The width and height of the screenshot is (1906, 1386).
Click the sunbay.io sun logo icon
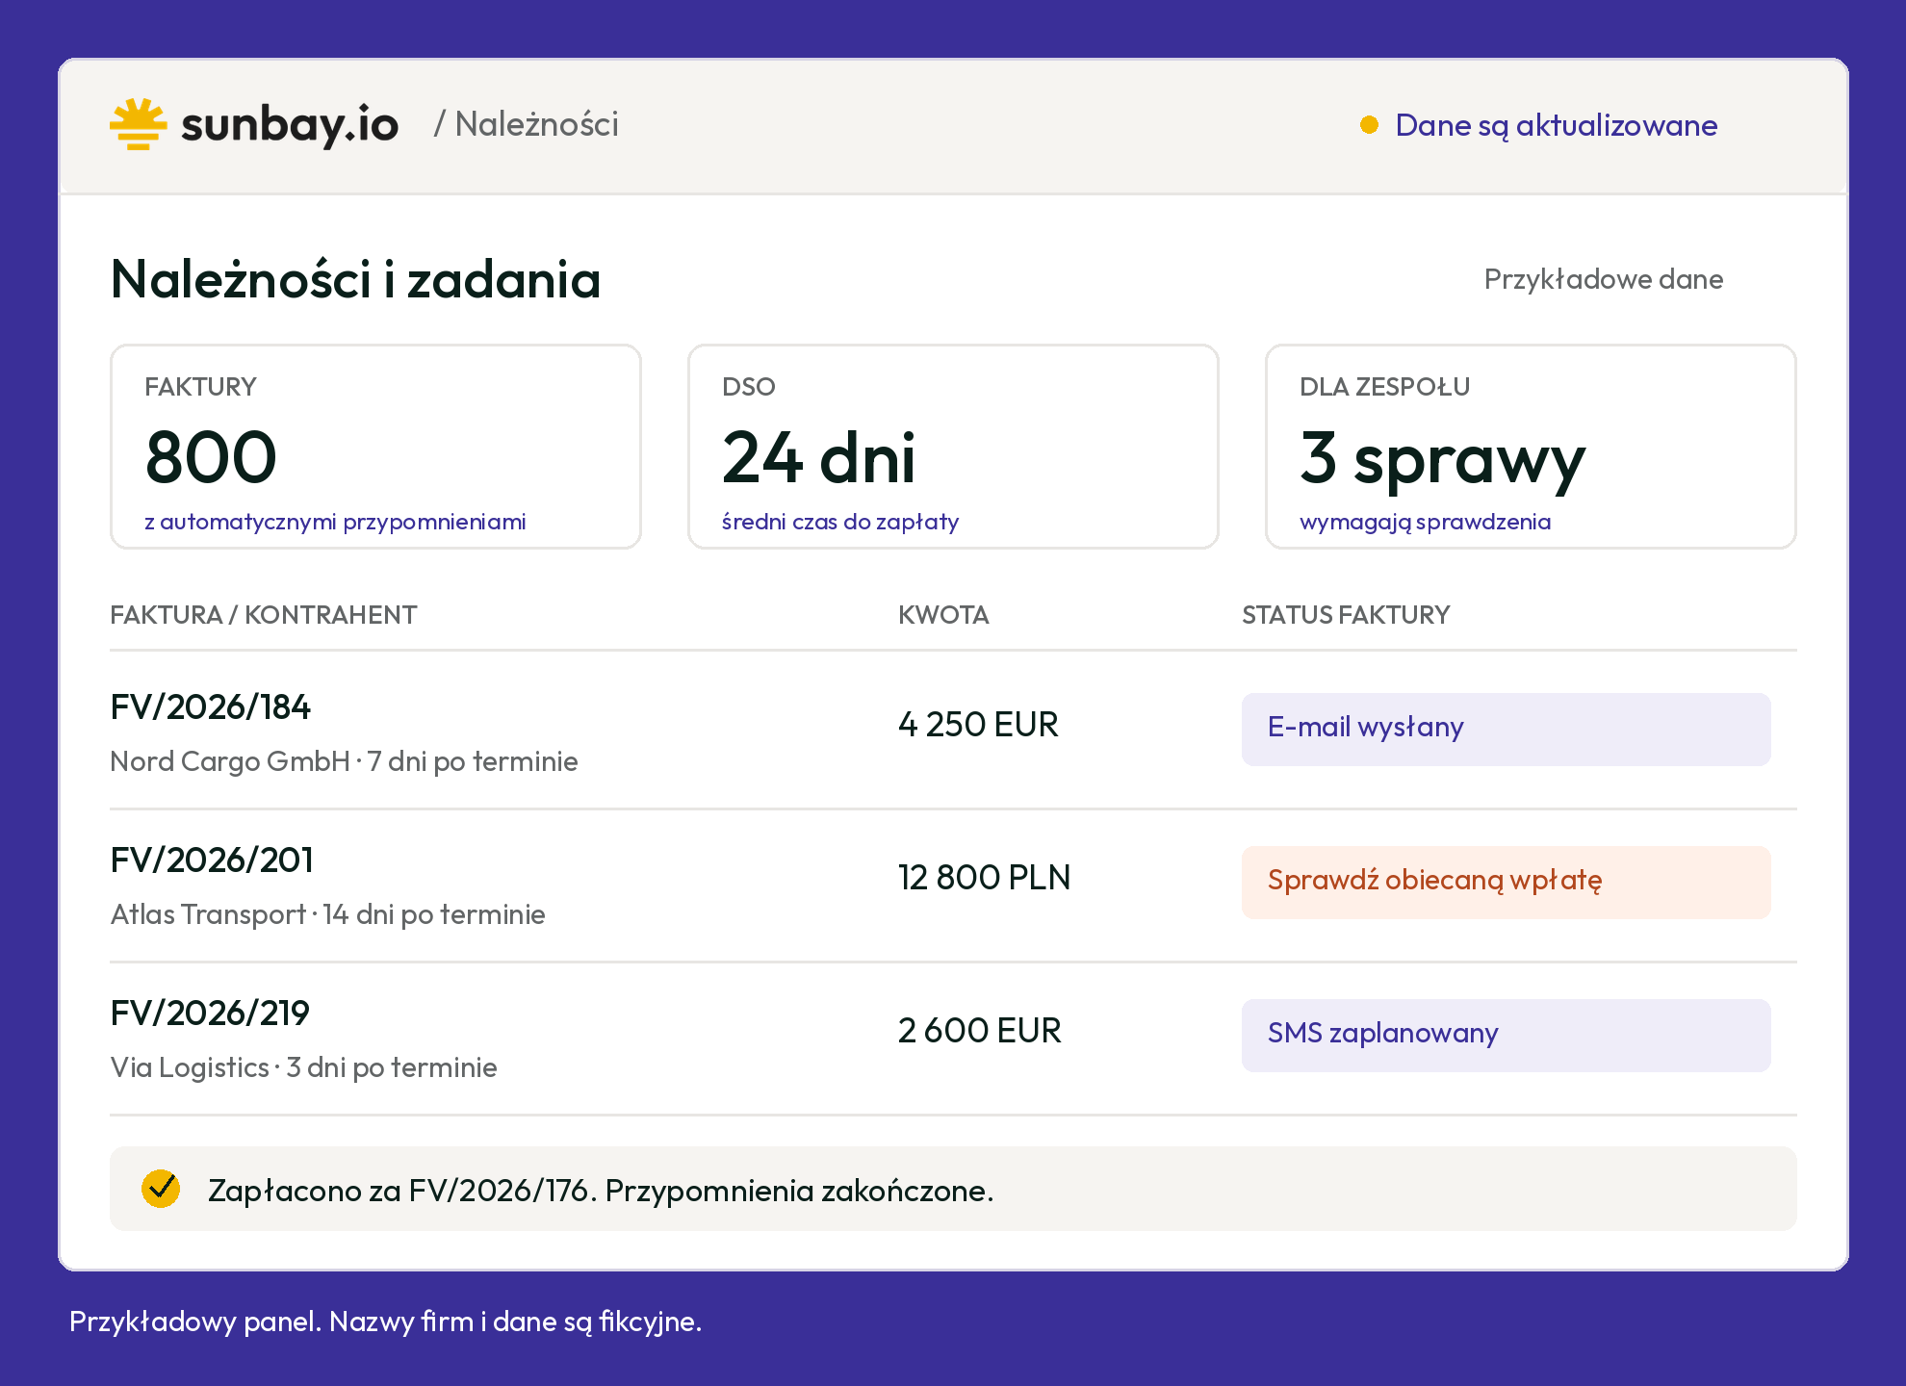pyautogui.click(x=138, y=124)
